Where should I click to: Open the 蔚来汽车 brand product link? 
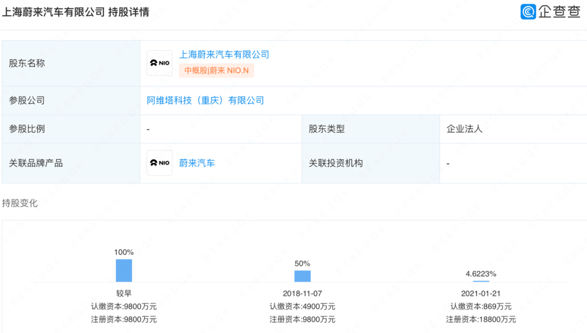pos(197,163)
